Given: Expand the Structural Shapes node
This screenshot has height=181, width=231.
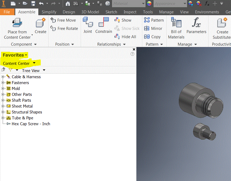Looking at the screenshot, I should (x=3, y=112).
